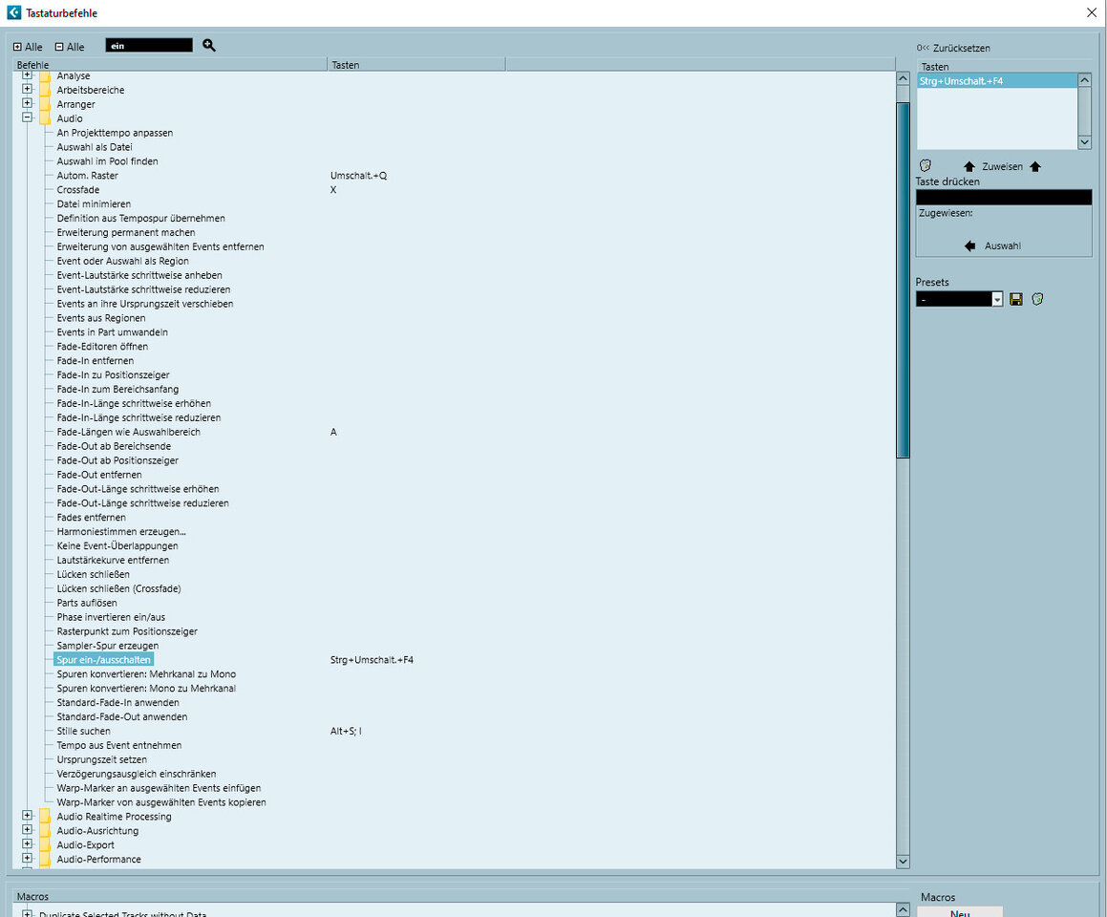
Task: Select 'Events in Part umwandeln' command
Action: point(113,331)
